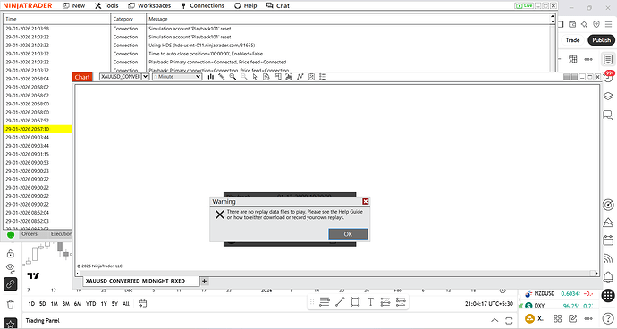Open the list-style icon in chart toolbar
The height and width of the screenshot is (329, 617).
(323, 77)
